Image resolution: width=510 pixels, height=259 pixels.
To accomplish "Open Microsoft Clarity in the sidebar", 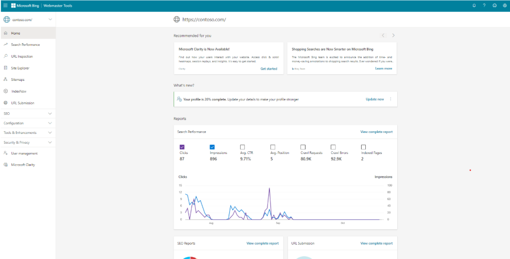I will point(28,165).
